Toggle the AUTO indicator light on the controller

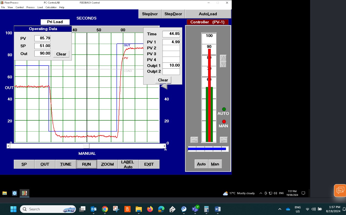click(224, 109)
